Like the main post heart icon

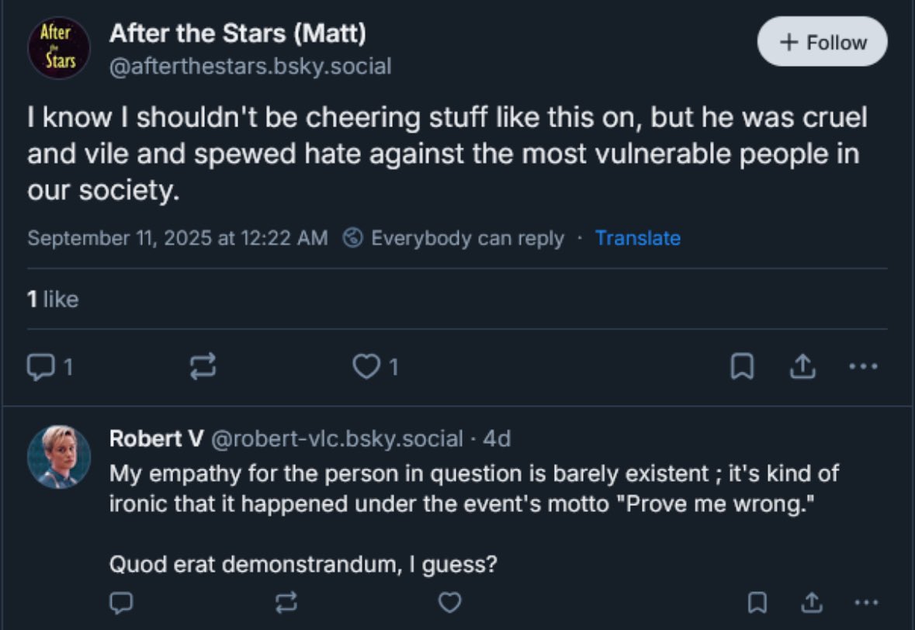coord(365,367)
